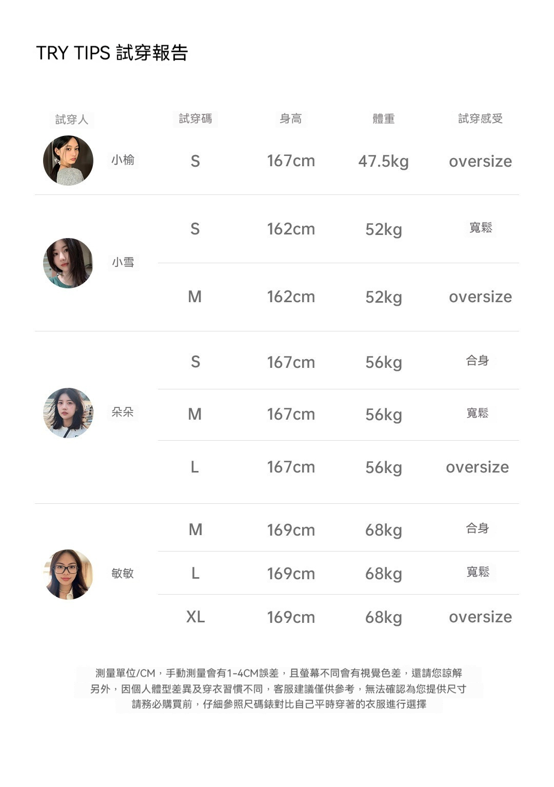Select the XL size cell
The image size is (554, 787).
point(195,617)
